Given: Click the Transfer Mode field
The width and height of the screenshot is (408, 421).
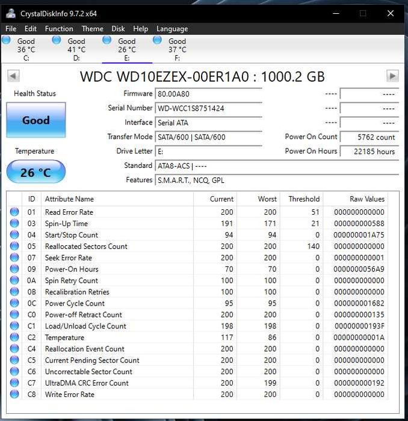Looking at the screenshot, I should point(208,137).
